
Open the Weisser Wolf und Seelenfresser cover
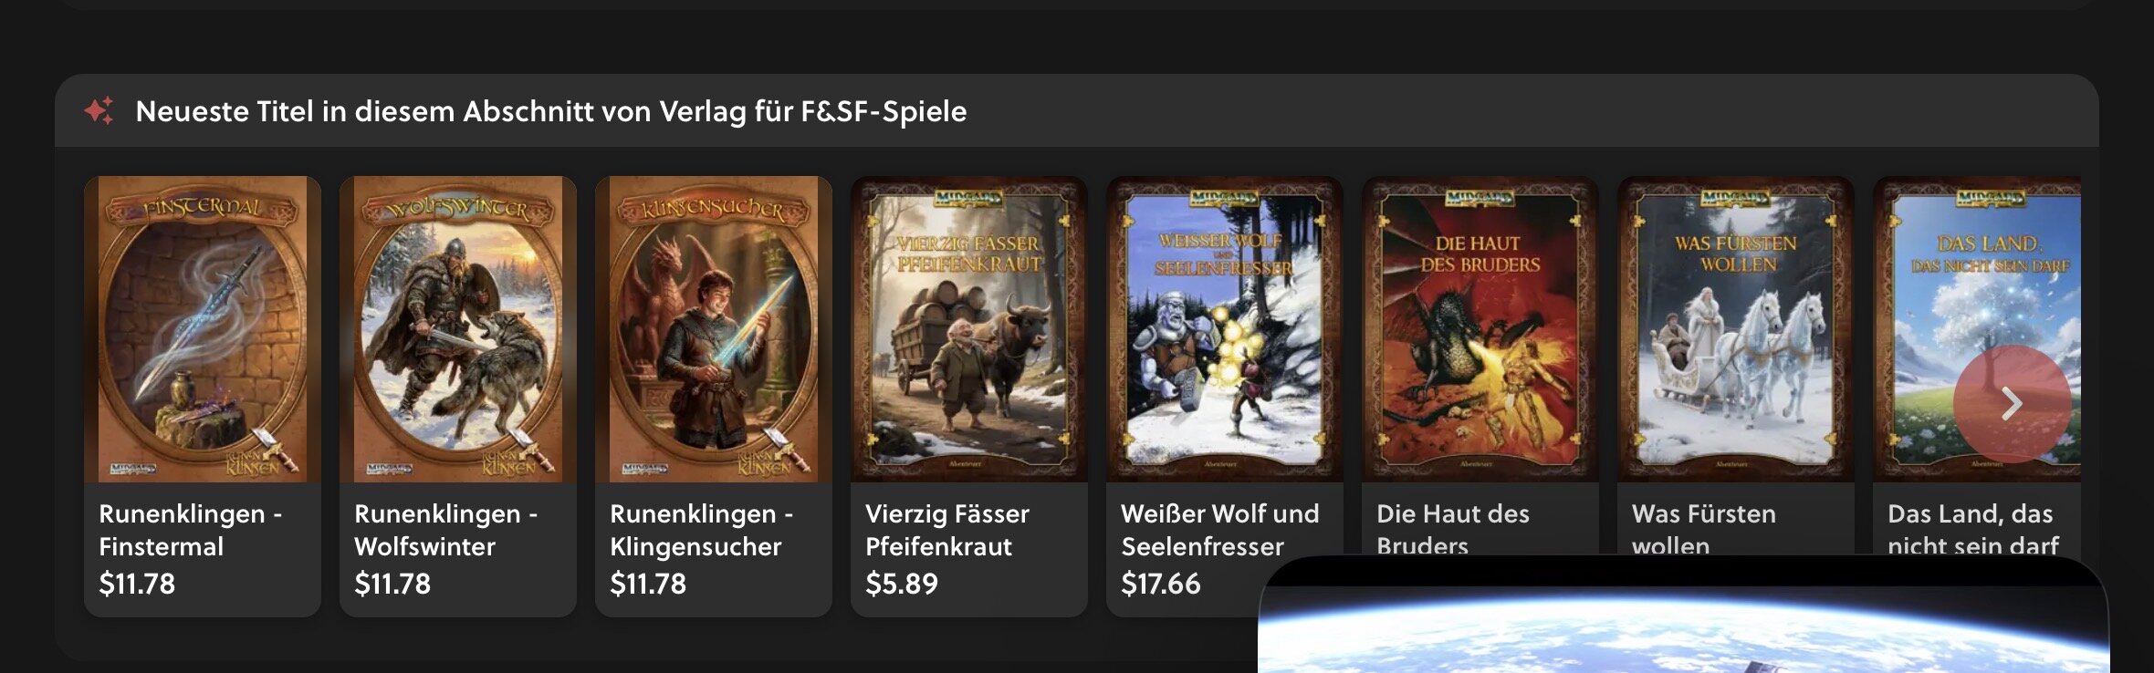(1225, 329)
